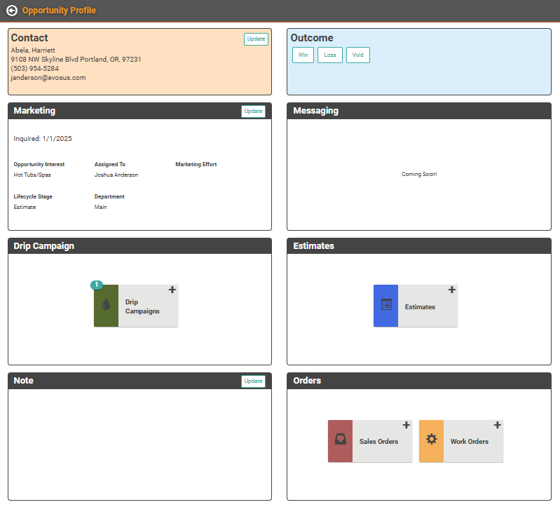Void the opportunity outcome
The width and height of the screenshot is (560, 507).
coord(357,55)
